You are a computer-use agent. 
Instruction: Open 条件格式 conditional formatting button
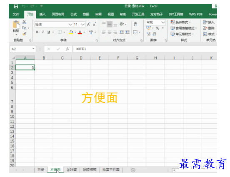pyautogui.click(x=181, y=22)
